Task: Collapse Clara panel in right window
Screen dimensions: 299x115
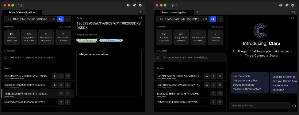Action: click(x=292, y=18)
